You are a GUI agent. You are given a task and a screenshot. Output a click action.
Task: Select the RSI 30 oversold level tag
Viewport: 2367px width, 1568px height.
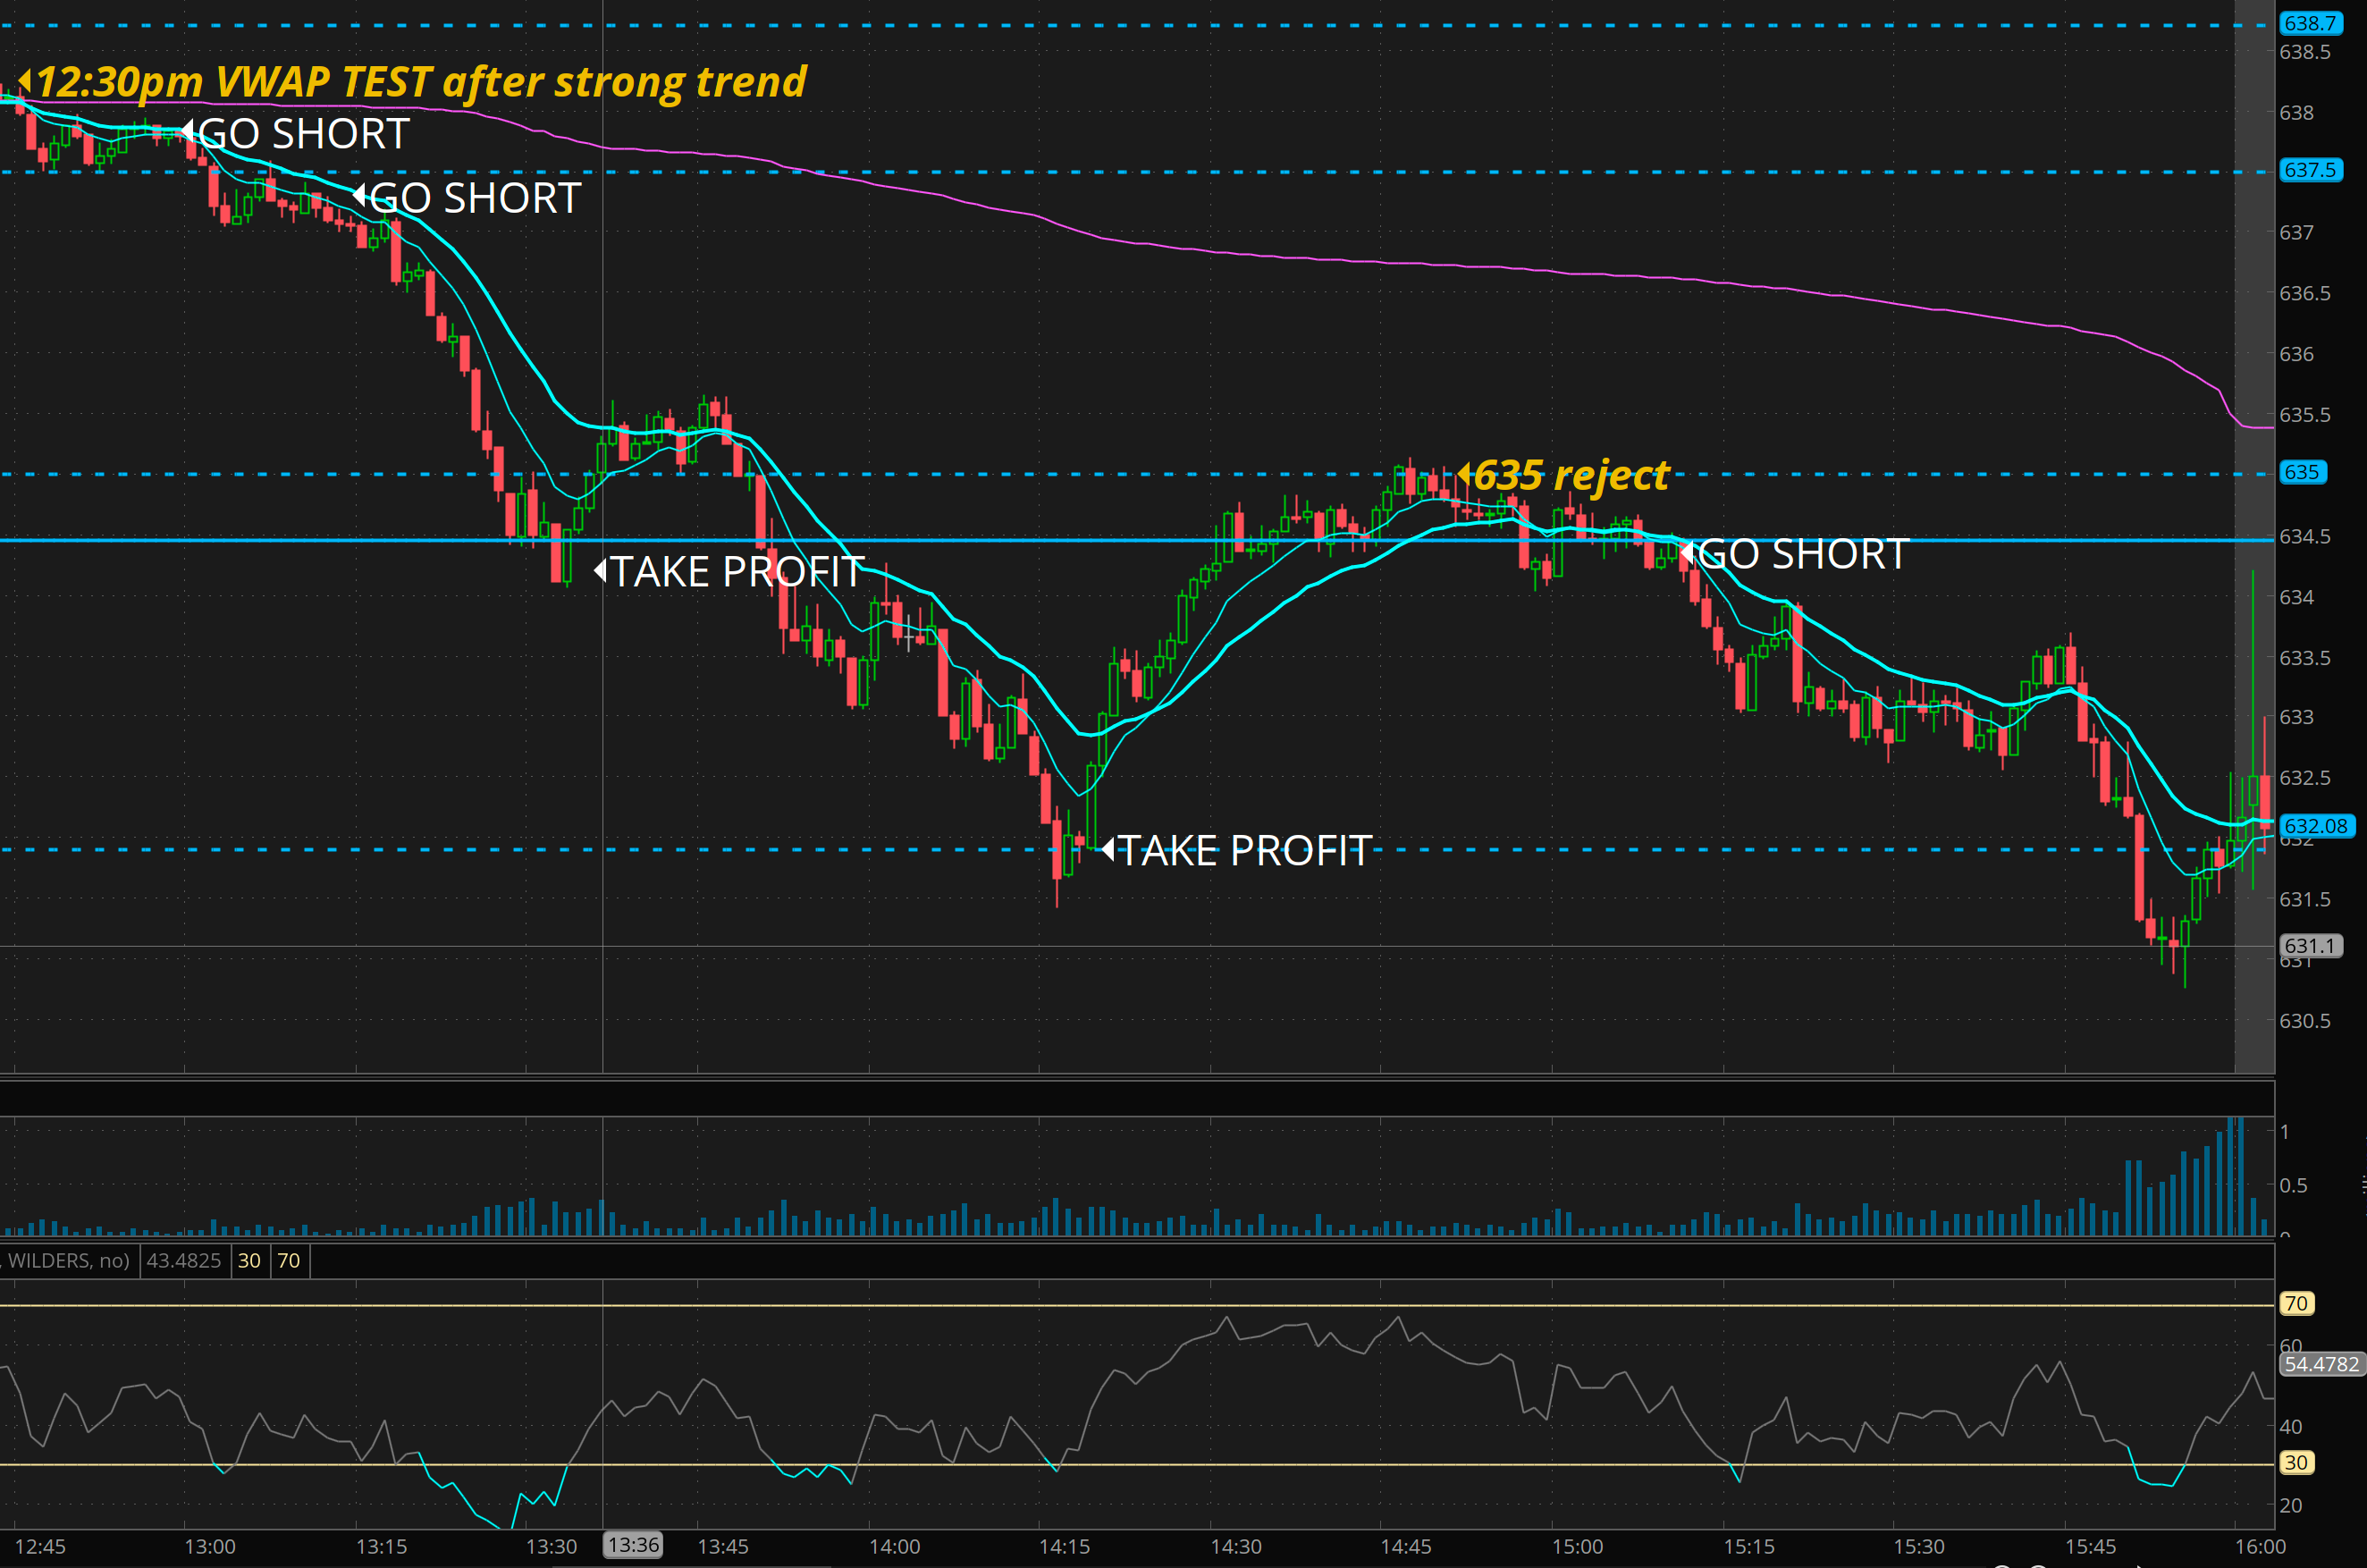[x=2296, y=1463]
